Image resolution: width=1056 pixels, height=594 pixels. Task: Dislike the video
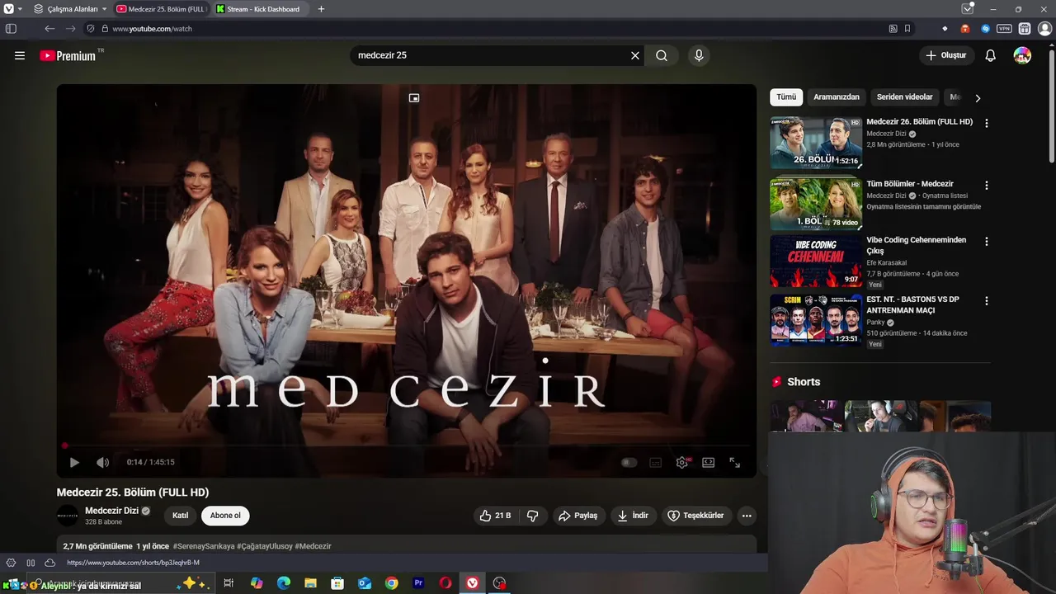click(x=533, y=516)
